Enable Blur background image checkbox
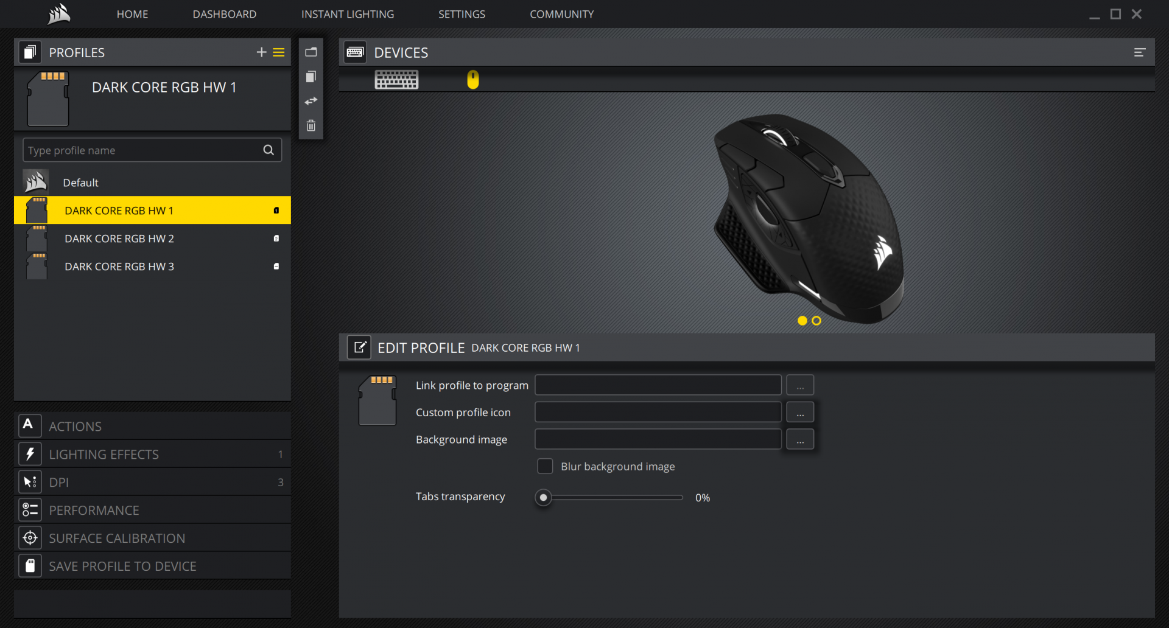Viewport: 1169px width, 628px height. click(545, 466)
